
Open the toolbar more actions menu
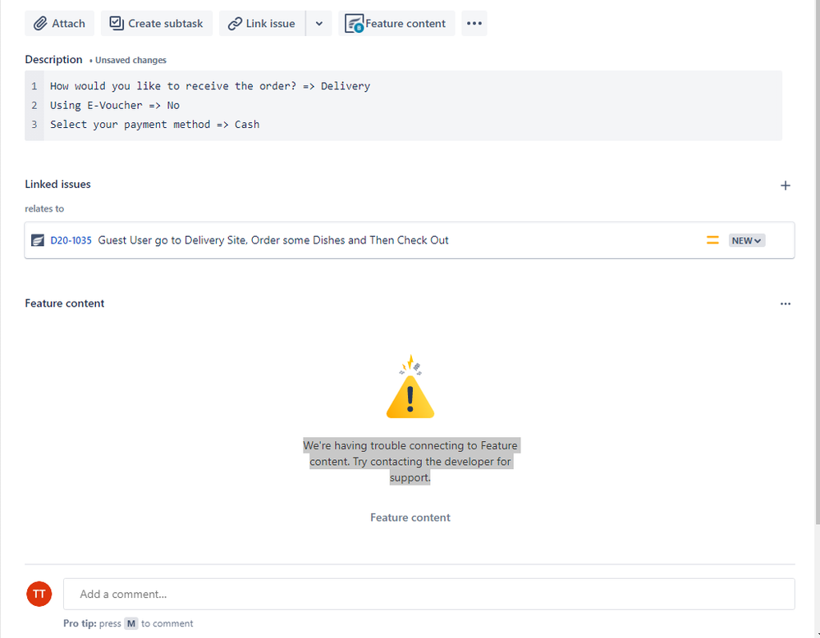coord(474,24)
